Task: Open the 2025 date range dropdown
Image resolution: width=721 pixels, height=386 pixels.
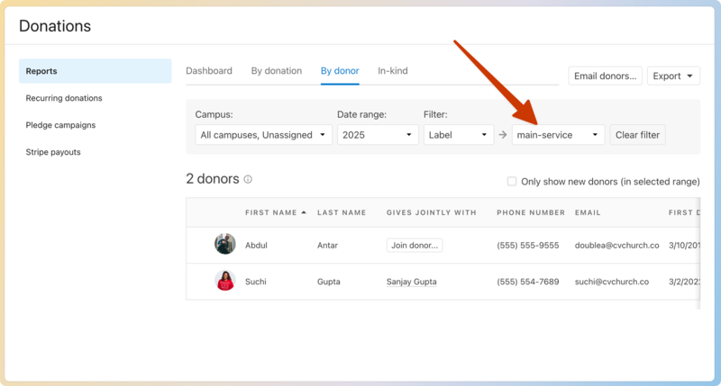Action: pos(376,135)
